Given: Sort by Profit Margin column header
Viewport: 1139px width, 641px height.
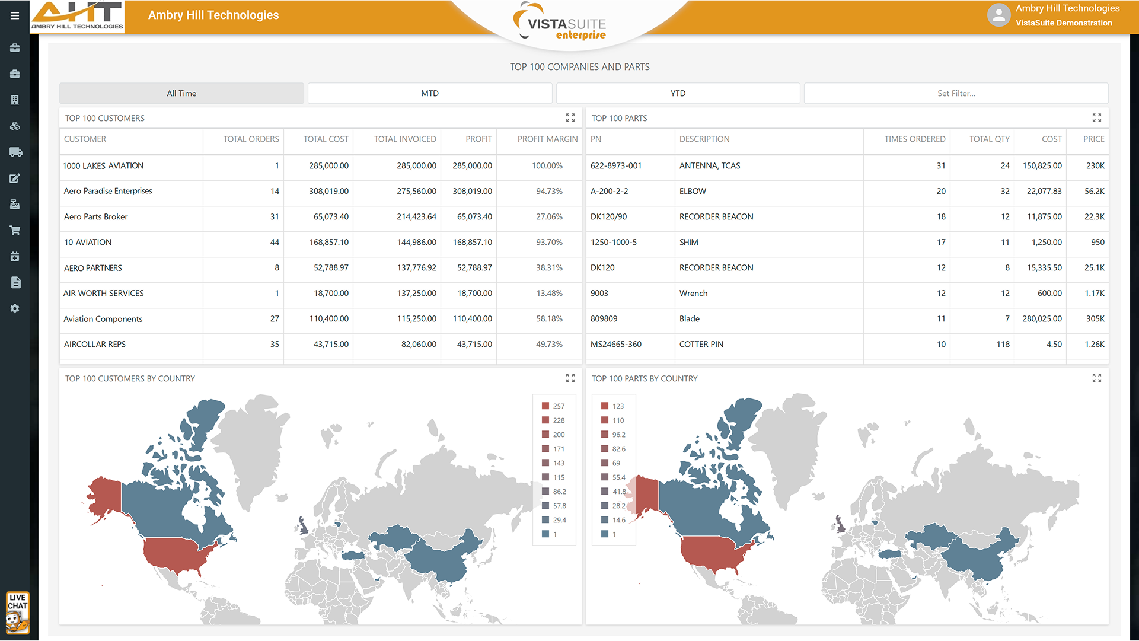Looking at the screenshot, I should 547,139.
